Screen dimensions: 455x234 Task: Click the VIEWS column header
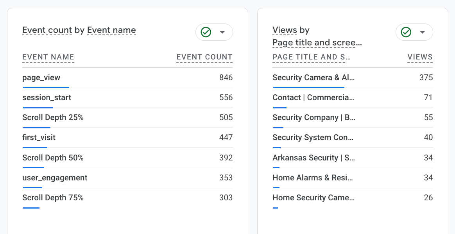tap(420, 57)
